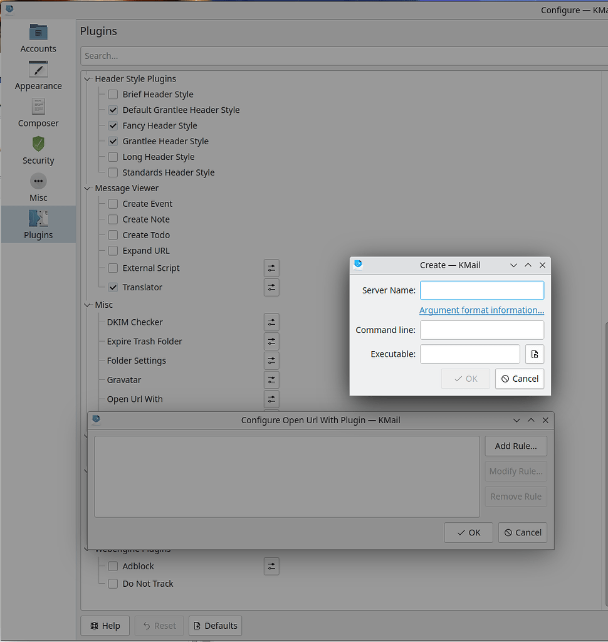Open the Accounts settings page

pos(38,38)
